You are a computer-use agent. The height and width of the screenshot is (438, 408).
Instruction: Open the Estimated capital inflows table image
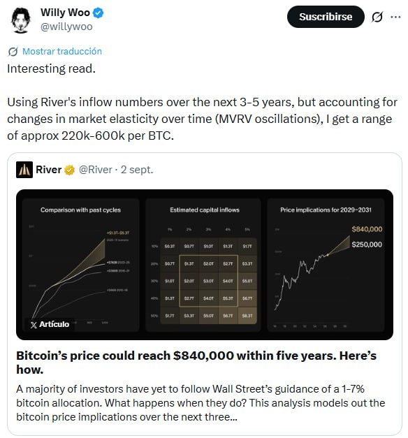[x=203, y=265]
